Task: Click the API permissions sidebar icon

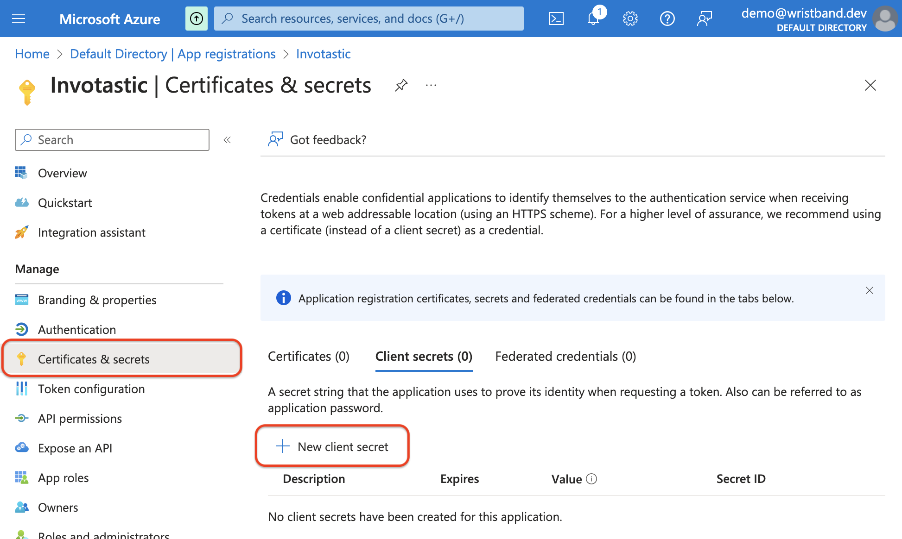Action: (20, 418)
